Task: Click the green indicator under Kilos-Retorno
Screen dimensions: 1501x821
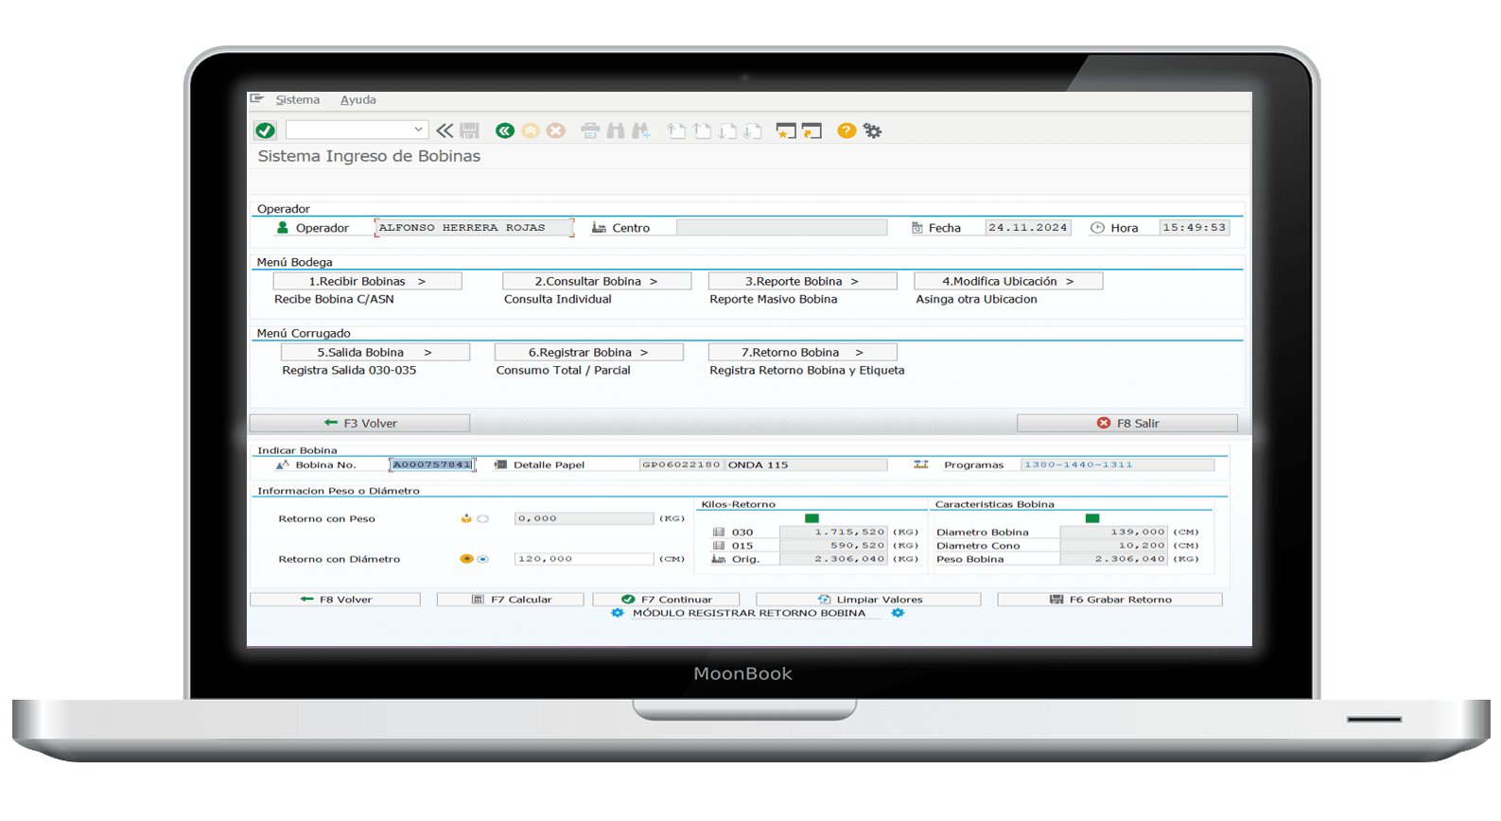Action: tap(812, 518)
